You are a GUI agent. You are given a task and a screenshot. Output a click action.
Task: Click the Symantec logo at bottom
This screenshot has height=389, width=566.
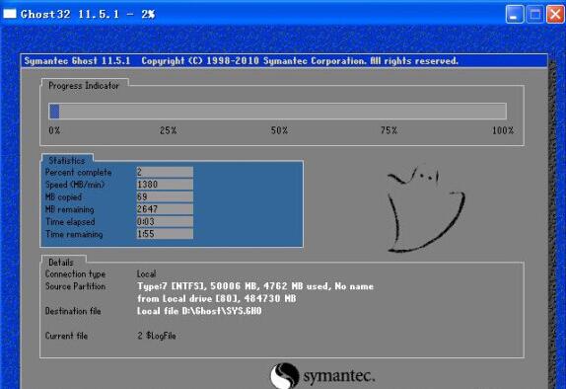322,376
